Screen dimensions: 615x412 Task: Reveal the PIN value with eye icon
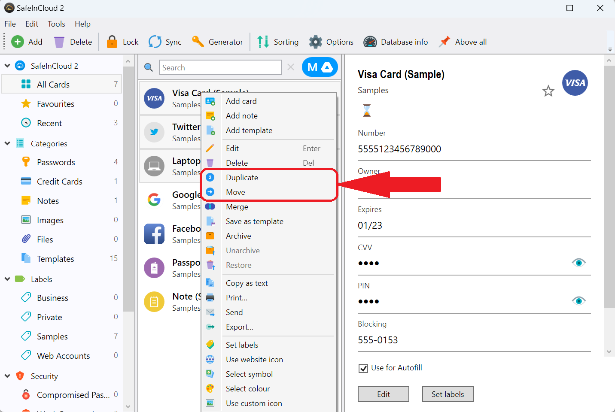[578, 301]
